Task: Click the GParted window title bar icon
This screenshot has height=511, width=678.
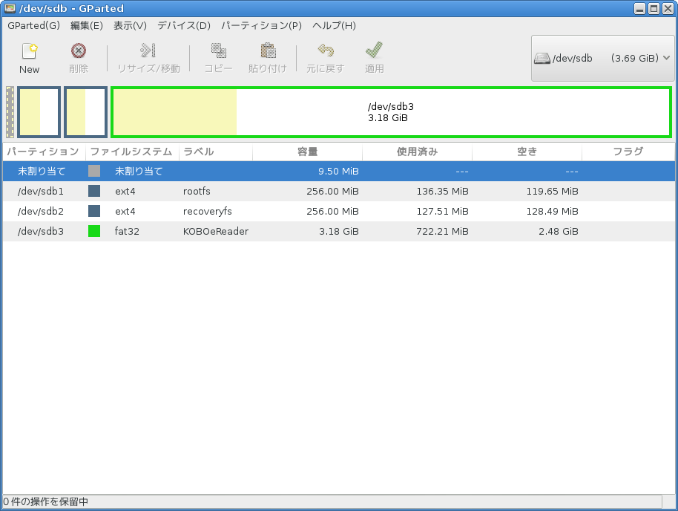Action: pos(10,8)
